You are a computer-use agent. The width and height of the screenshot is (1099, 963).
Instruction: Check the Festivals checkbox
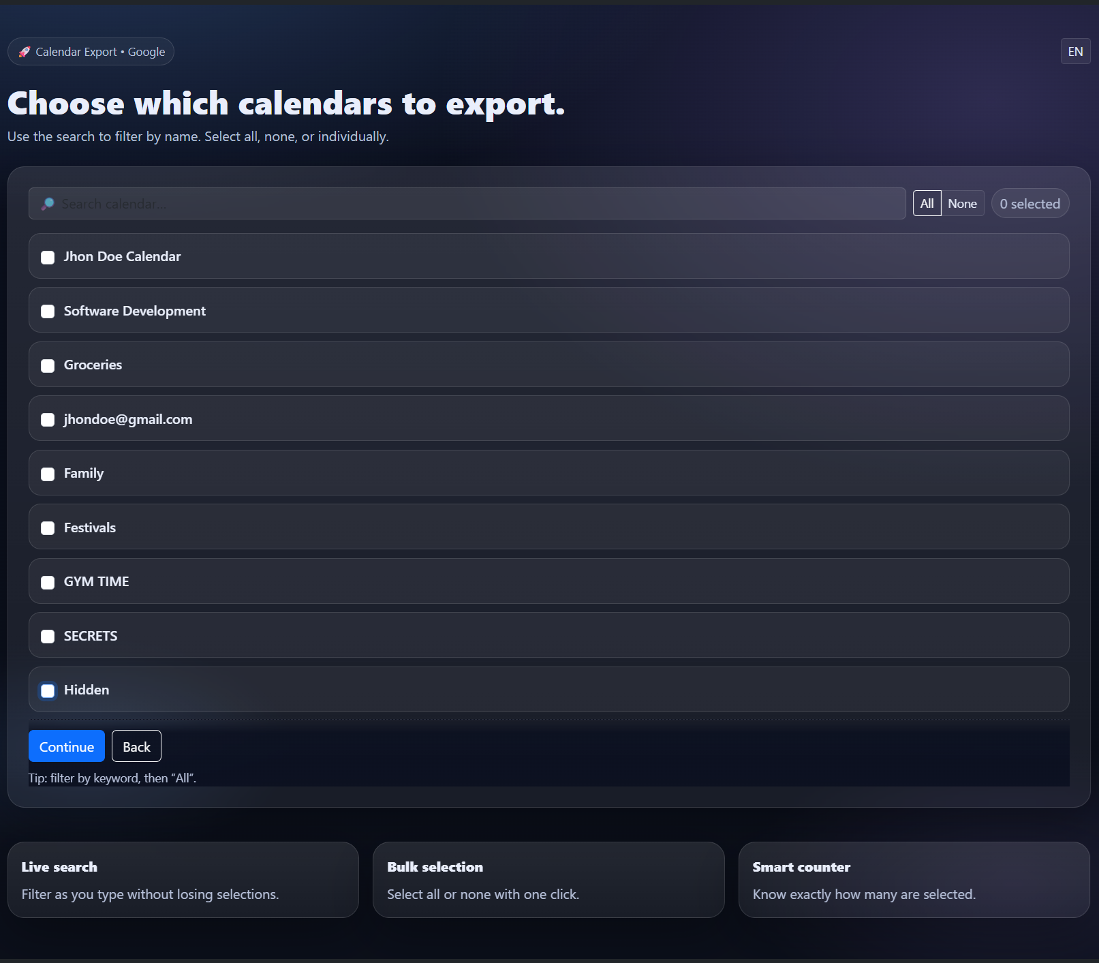[48, 528]
